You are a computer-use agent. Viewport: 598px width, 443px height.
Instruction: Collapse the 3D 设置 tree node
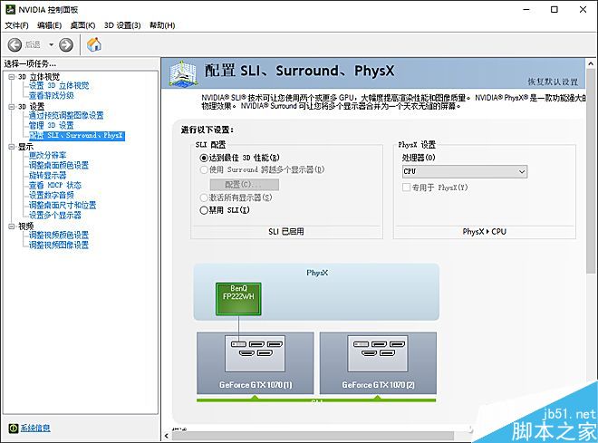(12, 106)
